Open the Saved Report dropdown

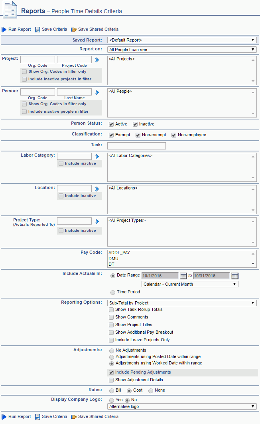point(182,40)
